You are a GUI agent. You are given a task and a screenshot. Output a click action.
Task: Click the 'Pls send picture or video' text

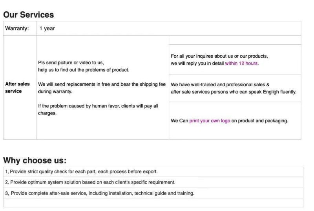pyautogui.click(x=71, y=63)
